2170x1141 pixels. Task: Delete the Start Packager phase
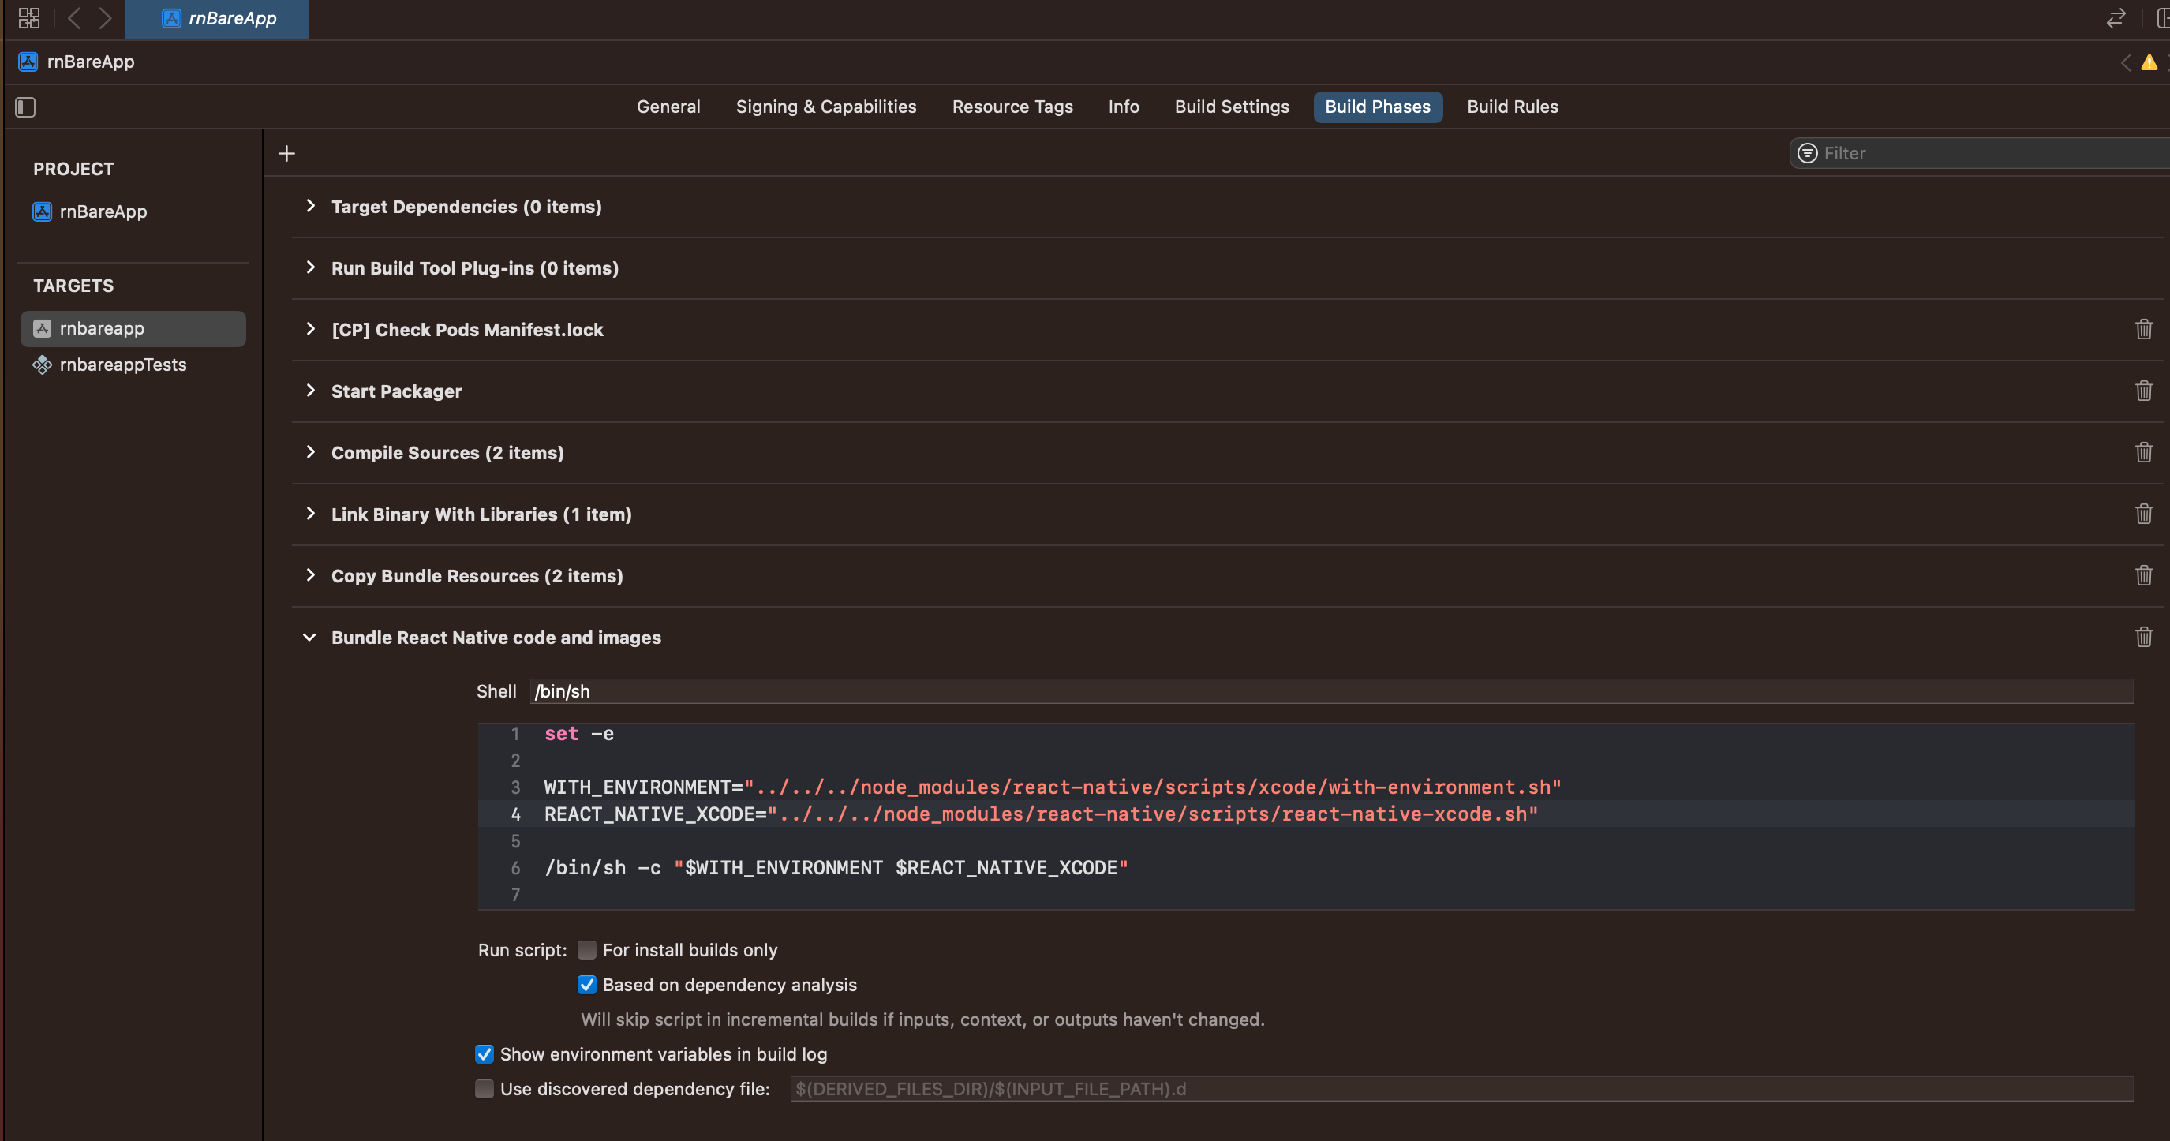coord(2143,391)
